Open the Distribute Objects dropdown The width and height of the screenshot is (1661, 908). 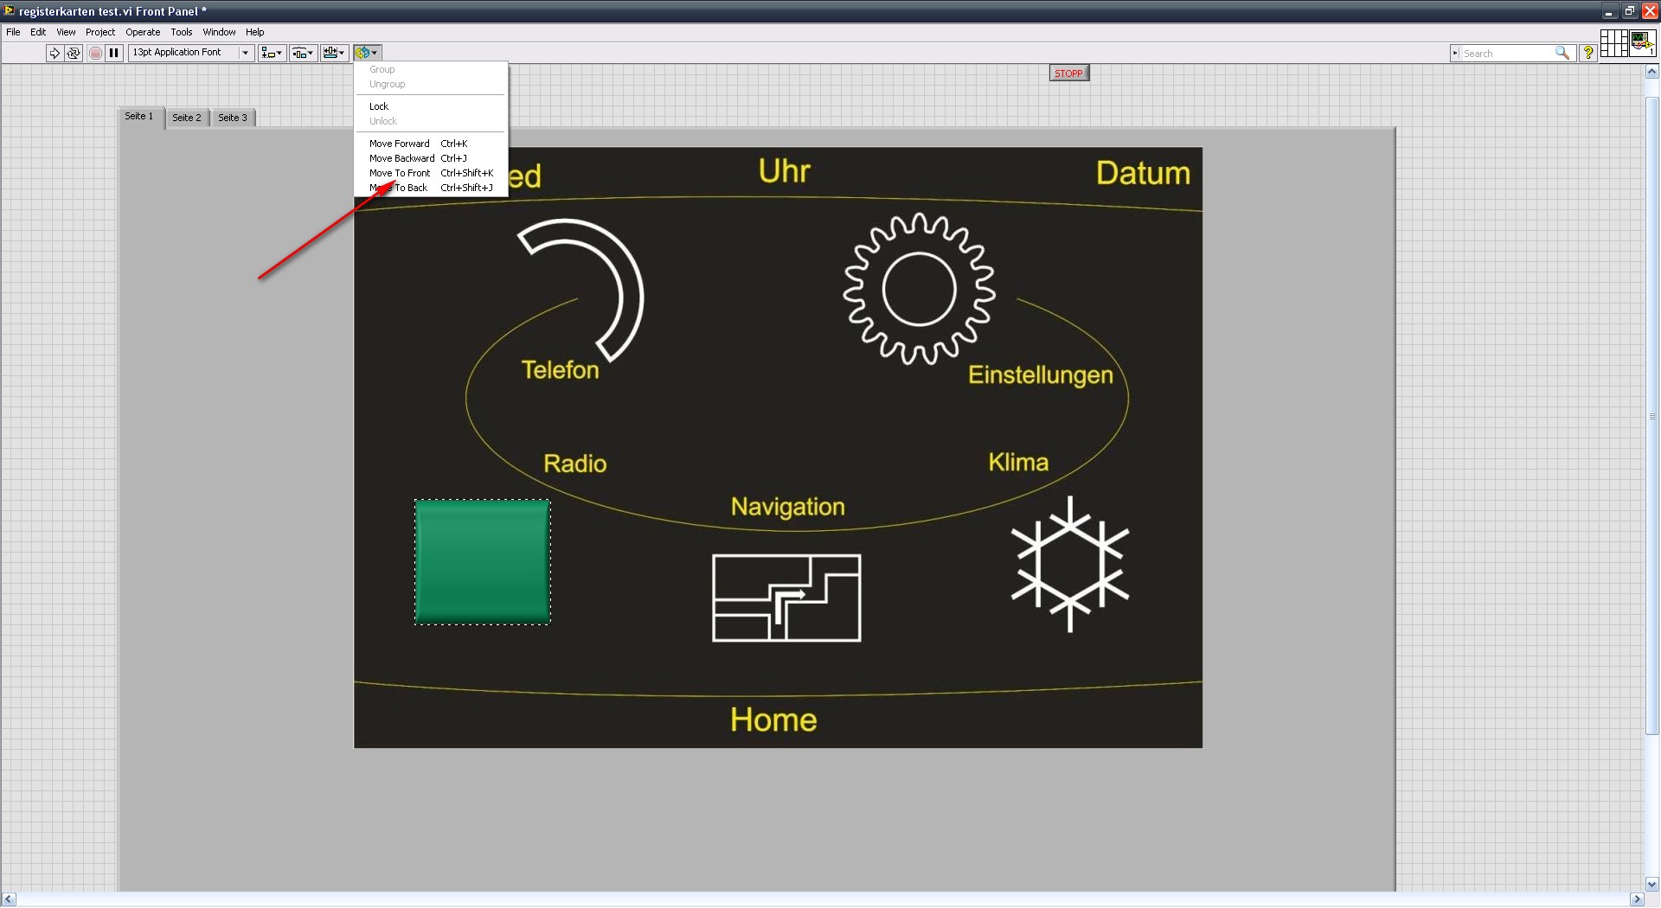303,53
